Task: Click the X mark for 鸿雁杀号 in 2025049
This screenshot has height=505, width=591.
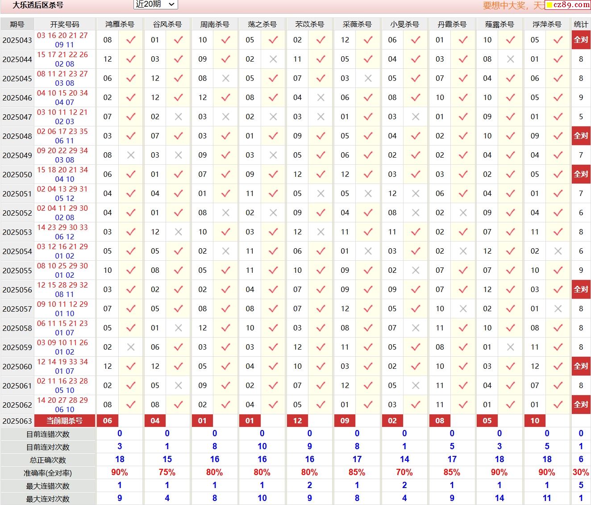Action: 131,155
